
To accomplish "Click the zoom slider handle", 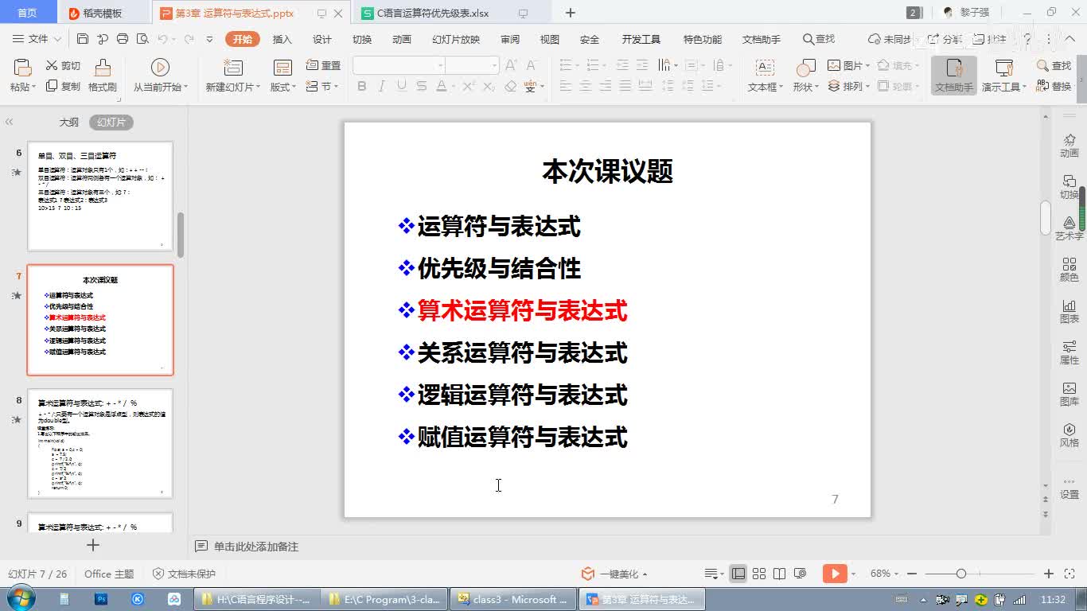I will coord(961,574).
